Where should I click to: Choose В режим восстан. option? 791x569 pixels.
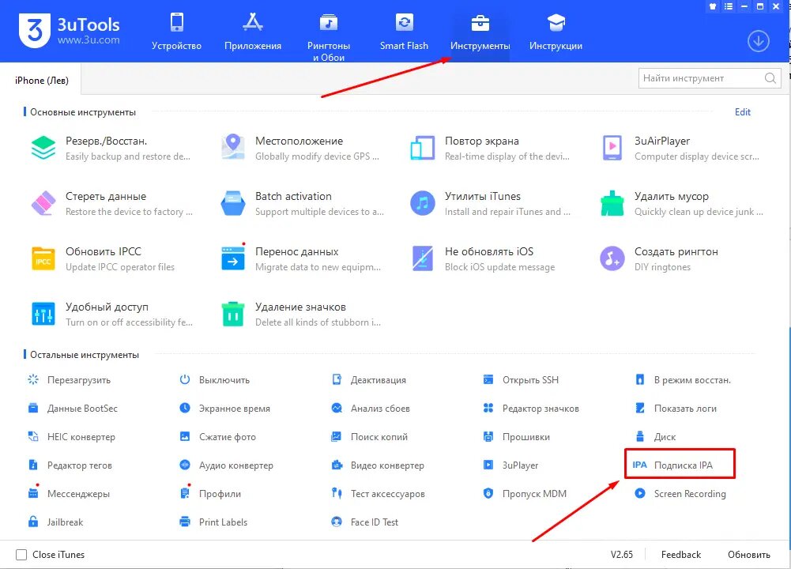click(x=683, y=380)
